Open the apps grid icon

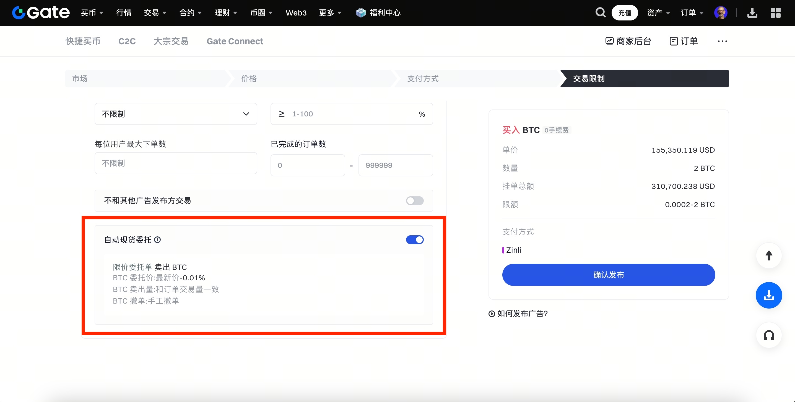(x=775, y=13)
